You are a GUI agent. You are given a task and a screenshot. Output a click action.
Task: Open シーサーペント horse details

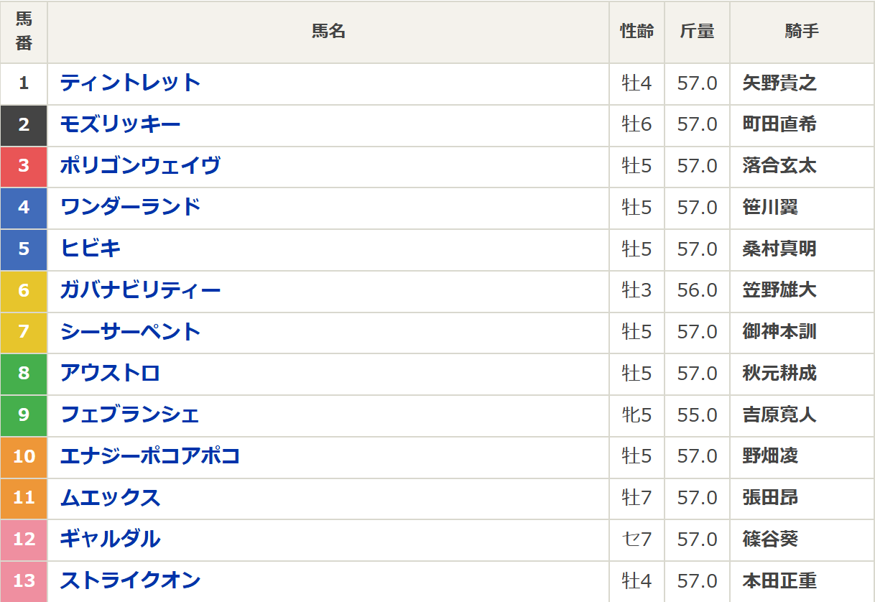click(x=130, y=332)
